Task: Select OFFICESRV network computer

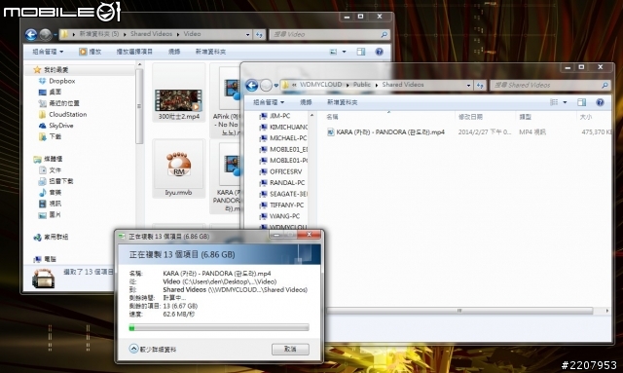Action: pyautogui.click(x=280, y=171)
